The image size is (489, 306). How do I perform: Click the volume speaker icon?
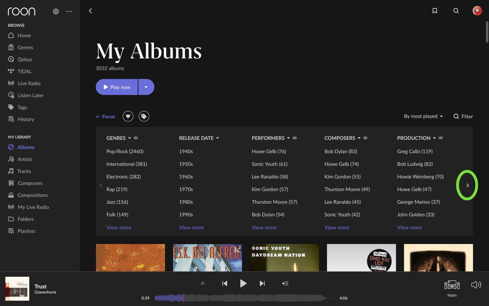pos(476,285)
